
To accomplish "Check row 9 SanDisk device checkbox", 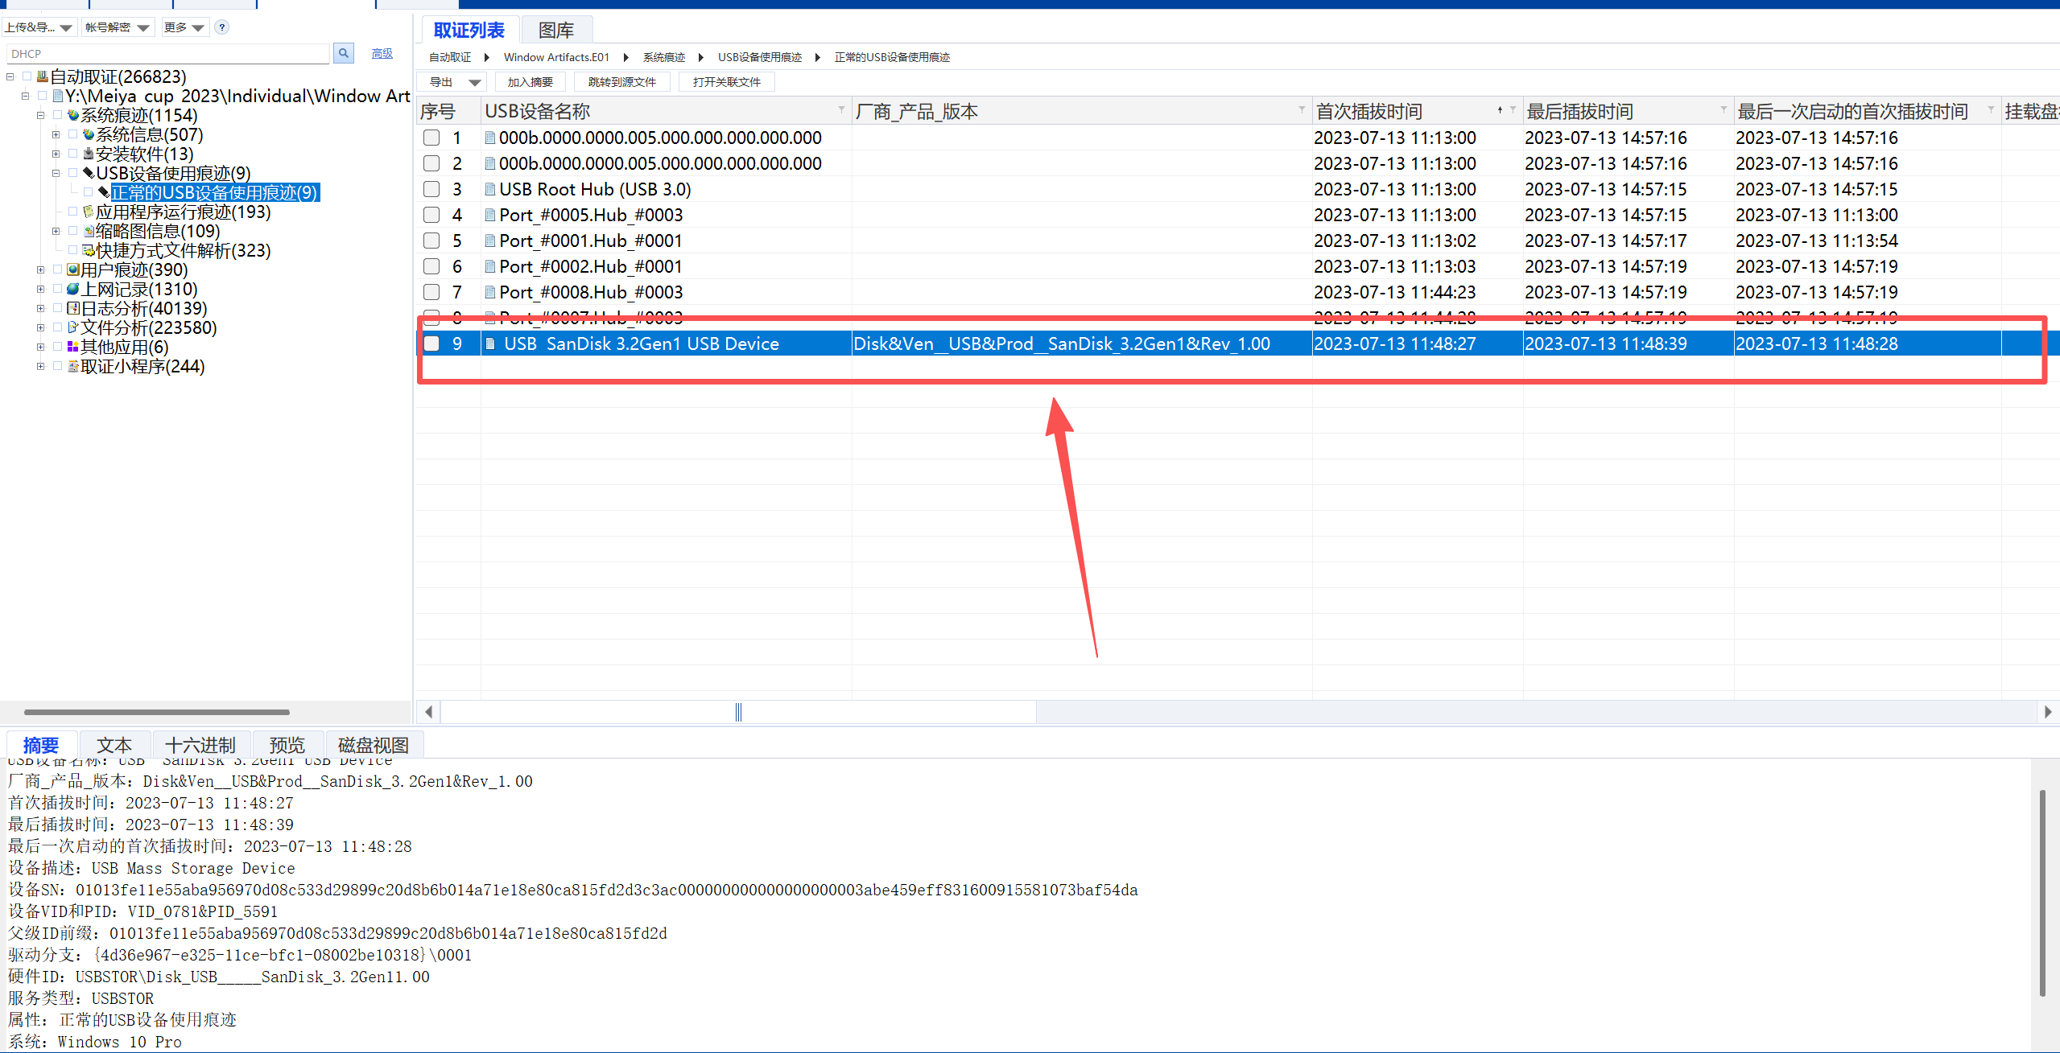I will click(431, 343).
